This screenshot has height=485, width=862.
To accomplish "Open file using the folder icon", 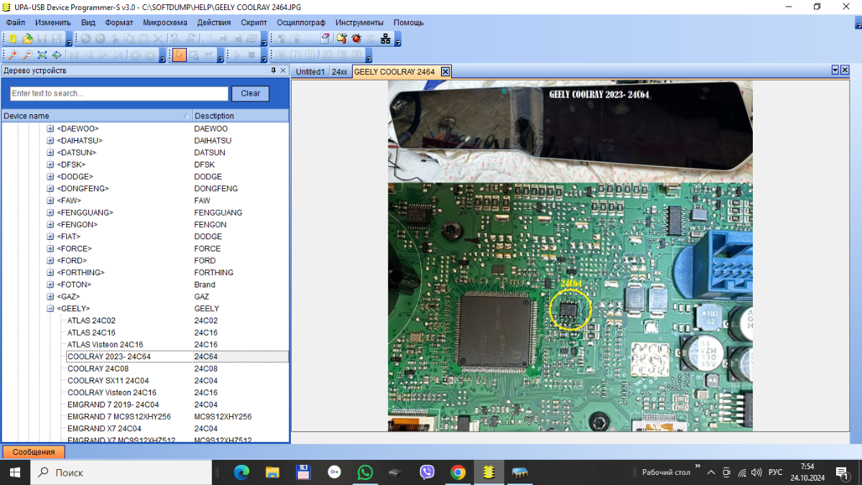I will pyautogui.click(x=27, y=38).
